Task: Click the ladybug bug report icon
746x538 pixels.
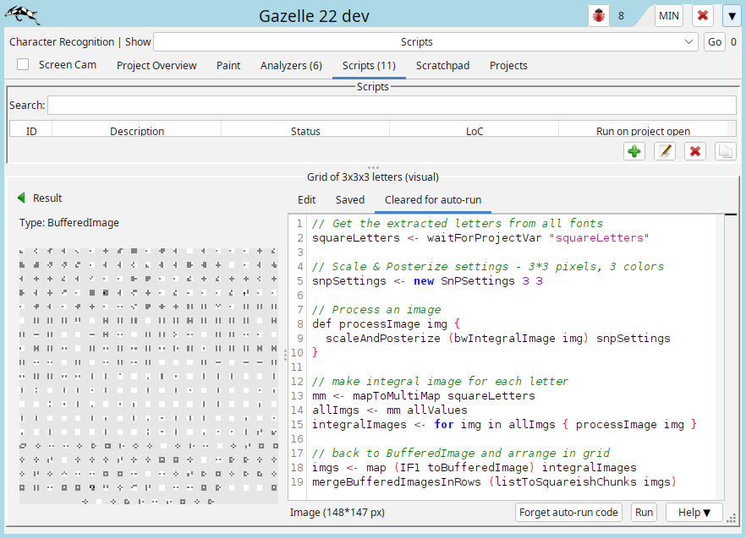Action: point(600,16)
